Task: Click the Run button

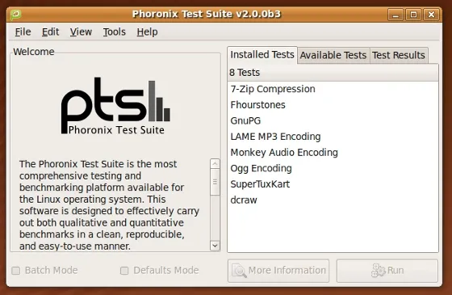Action: click(387, 271)
